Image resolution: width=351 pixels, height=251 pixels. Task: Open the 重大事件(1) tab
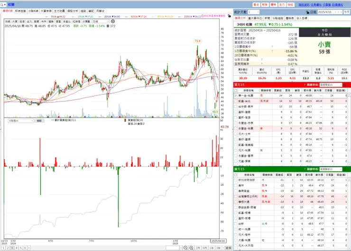(255, 18)
